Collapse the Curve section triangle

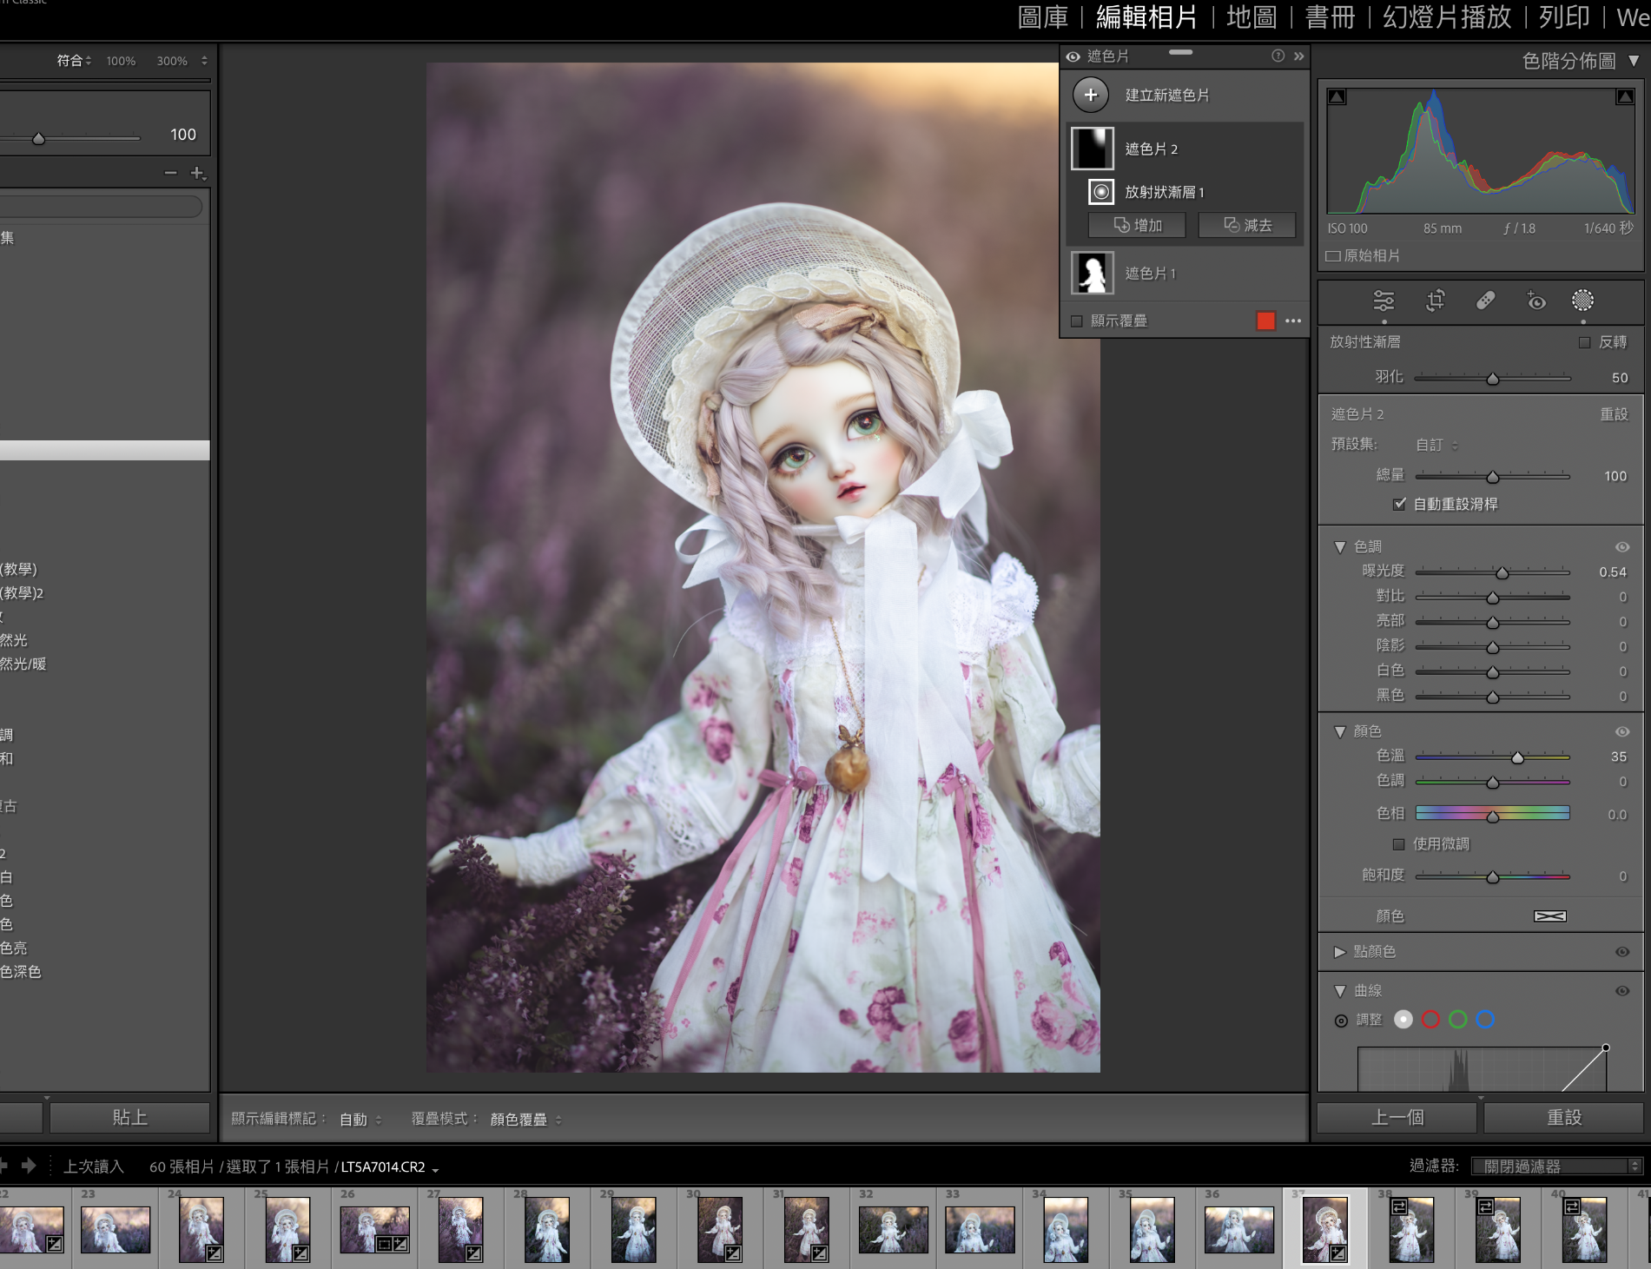pyautogui.click(x=1339, y=991)
